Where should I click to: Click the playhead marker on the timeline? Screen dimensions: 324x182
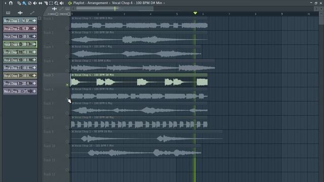(195, 13)
